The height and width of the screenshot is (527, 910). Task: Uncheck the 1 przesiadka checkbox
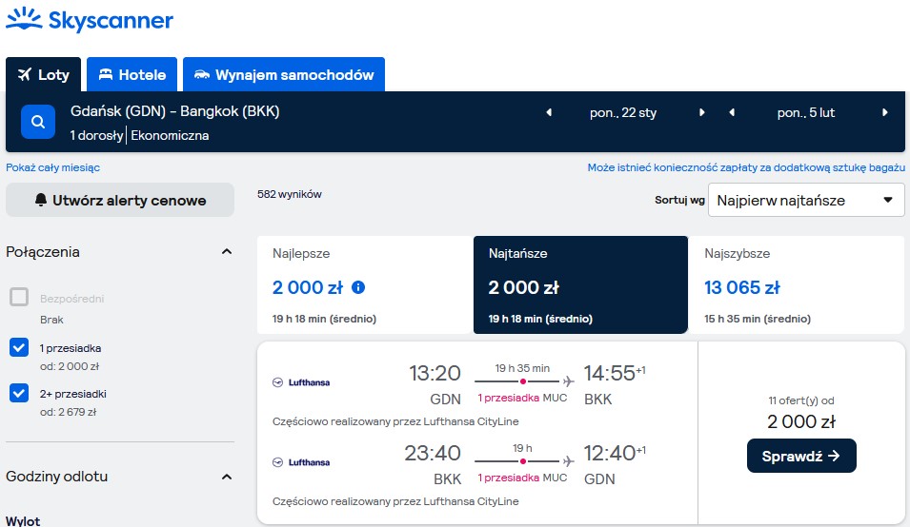(19, 347)
